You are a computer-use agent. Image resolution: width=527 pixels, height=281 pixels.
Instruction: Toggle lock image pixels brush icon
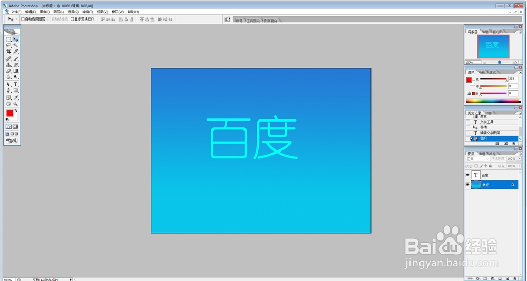[x=481, y=166]
